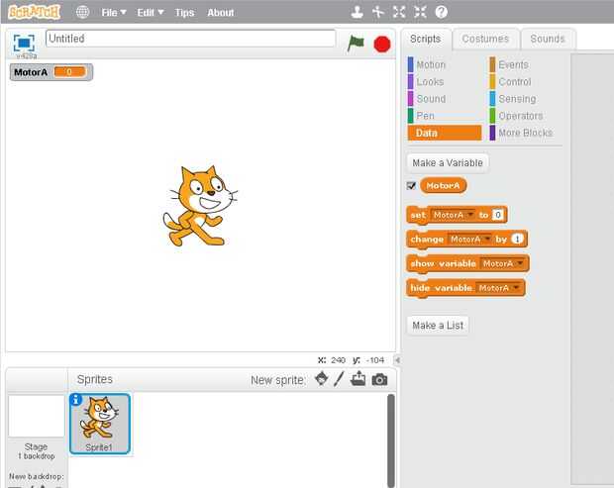This screenshot has width=614, height=488.
Task: Select the Sensing block category
Action: 513,99
